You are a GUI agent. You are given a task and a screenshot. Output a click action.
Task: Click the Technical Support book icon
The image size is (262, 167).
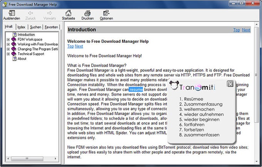[x=14, y=54]
